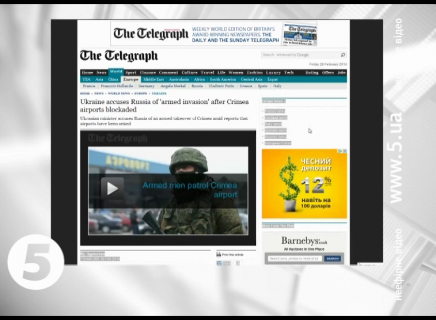Click inside the Google search field
This screenshot has height=320, width=436.
point(300,55)
